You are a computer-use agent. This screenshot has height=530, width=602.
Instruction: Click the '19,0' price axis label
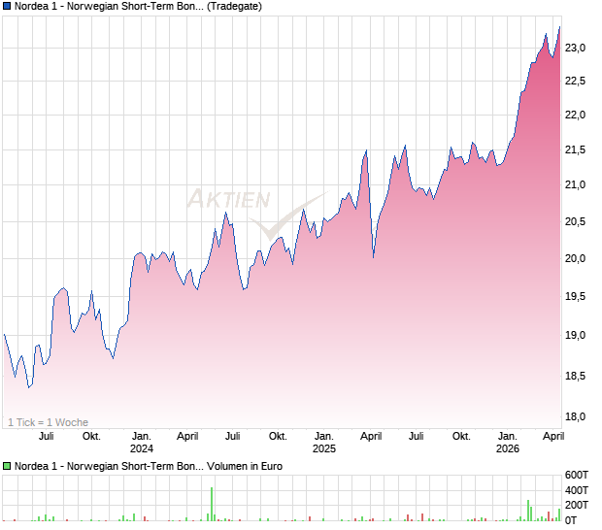coord(575,335)
